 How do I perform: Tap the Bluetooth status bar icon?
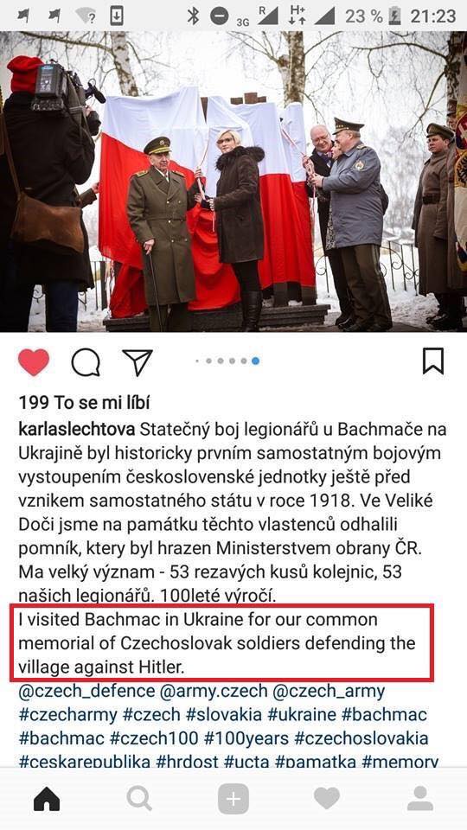tap(193, 16)
